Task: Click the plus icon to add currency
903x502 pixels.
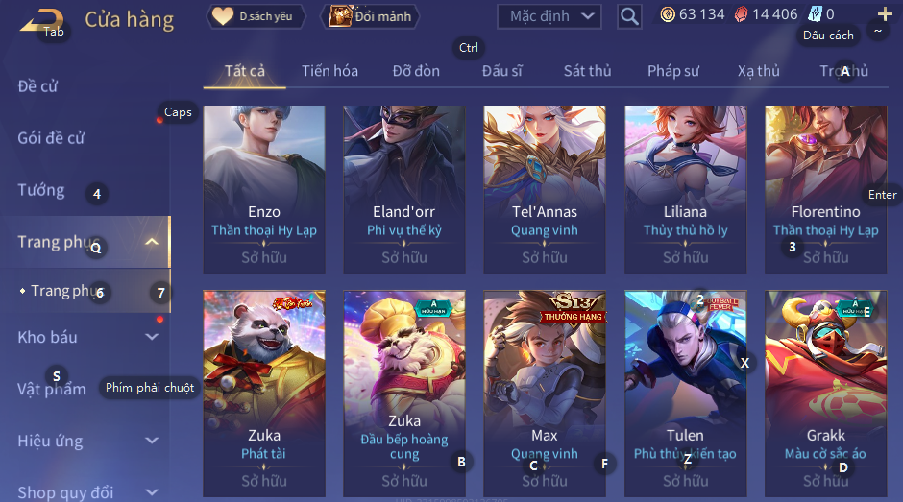Action: 885,14
